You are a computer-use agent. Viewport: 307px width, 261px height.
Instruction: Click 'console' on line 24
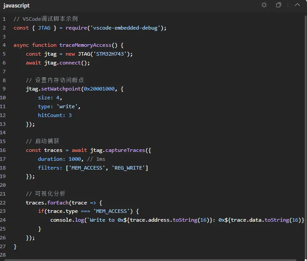(x=61, y=220)
